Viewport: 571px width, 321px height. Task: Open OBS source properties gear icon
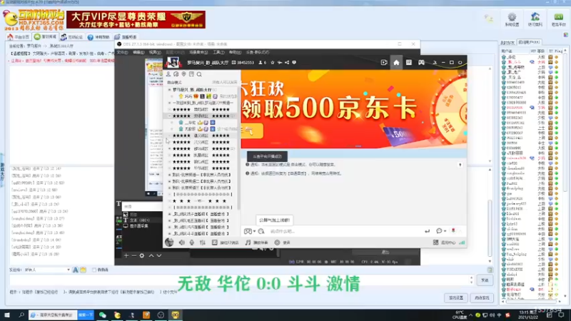point(142,255)
